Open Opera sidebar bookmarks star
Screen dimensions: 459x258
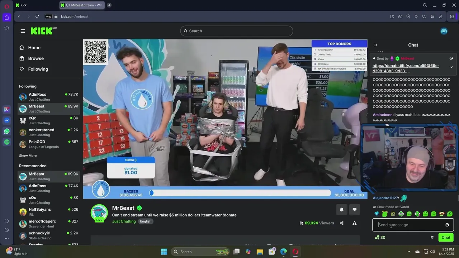(6, 28)
